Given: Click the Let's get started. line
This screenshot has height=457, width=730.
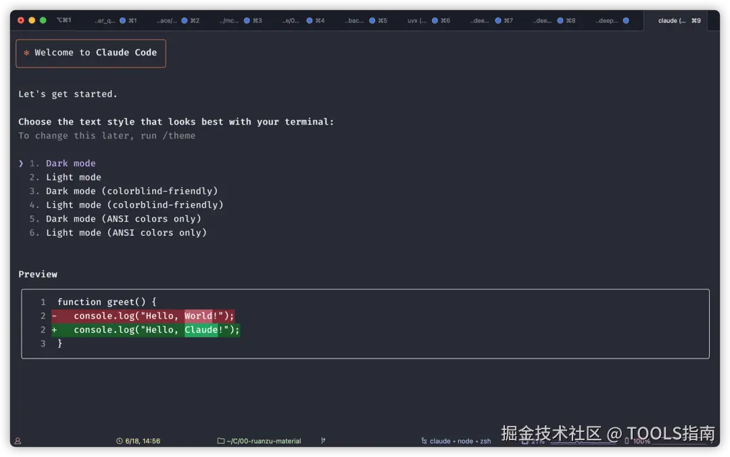Looking at the screenshot, I should point(68,94).
